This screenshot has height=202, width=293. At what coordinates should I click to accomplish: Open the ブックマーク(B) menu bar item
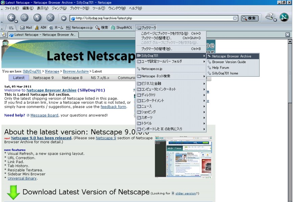click(79, 8)
